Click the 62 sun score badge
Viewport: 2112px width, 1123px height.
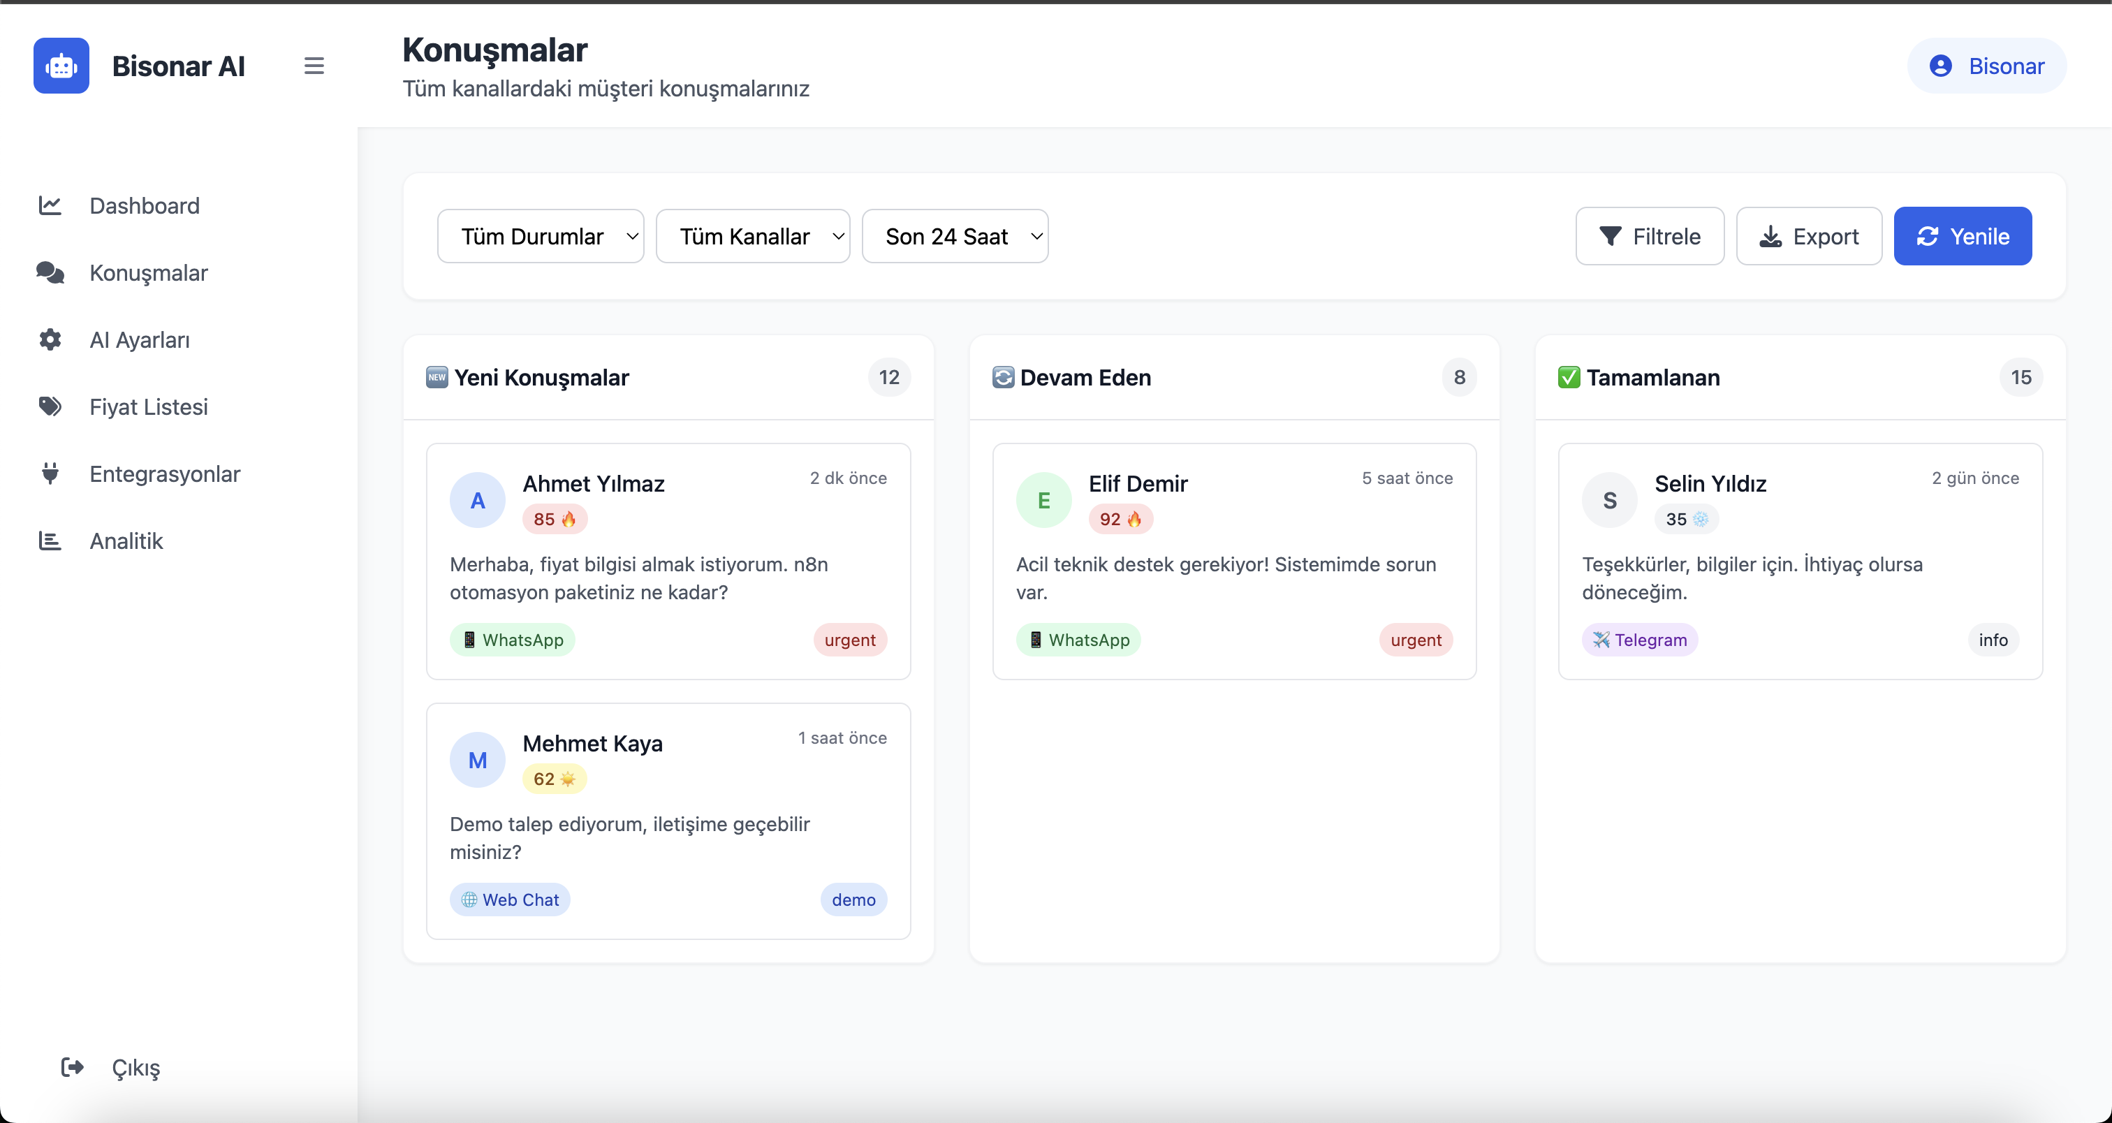(555, 779)
